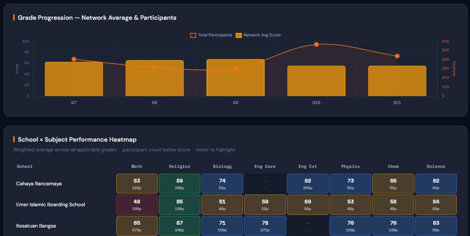The image size is (470, 236).
Task: Click Emer Islamic's Physics cell showing 53
Action: click(350, 204)
